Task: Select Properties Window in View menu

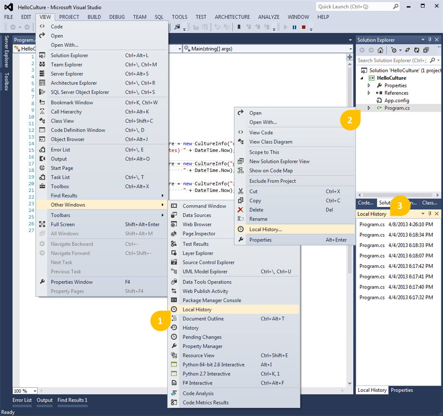Action: (x=102, y=282)
